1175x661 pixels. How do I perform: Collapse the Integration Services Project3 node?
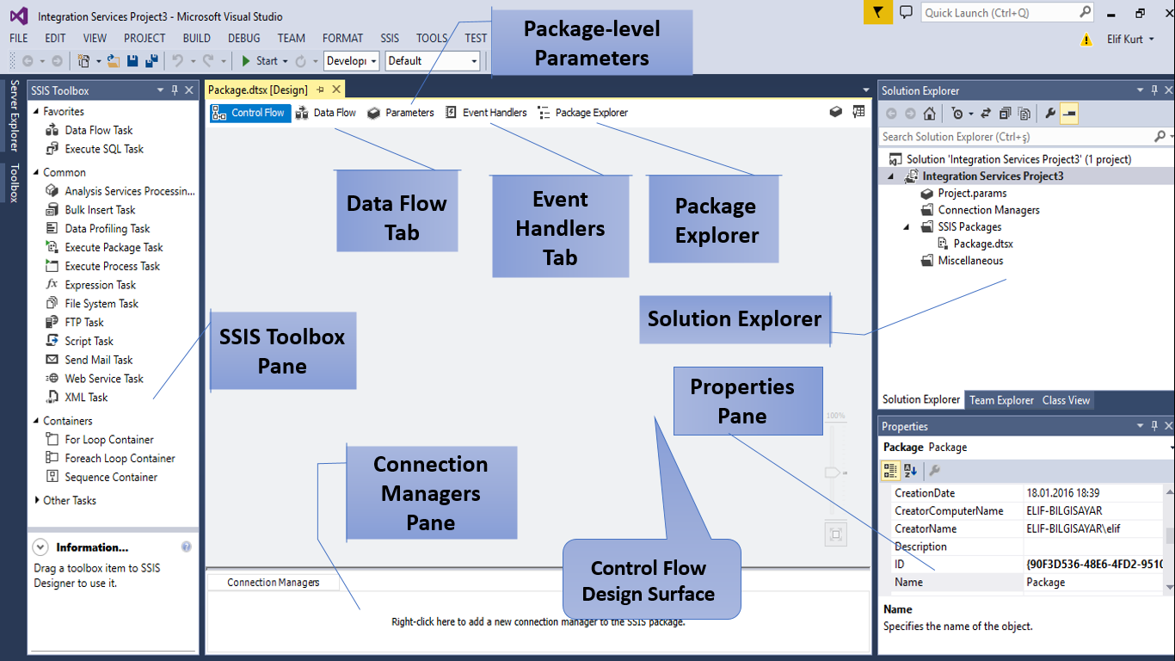(891, 176)
